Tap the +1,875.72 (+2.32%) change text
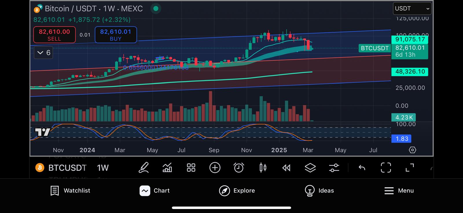This screenshot has width=463, height=213. tap(99, 20)
